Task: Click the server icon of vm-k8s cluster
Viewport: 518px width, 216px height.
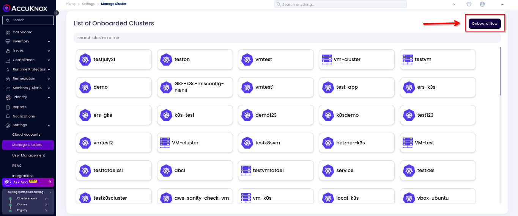Action: point(246,198)
